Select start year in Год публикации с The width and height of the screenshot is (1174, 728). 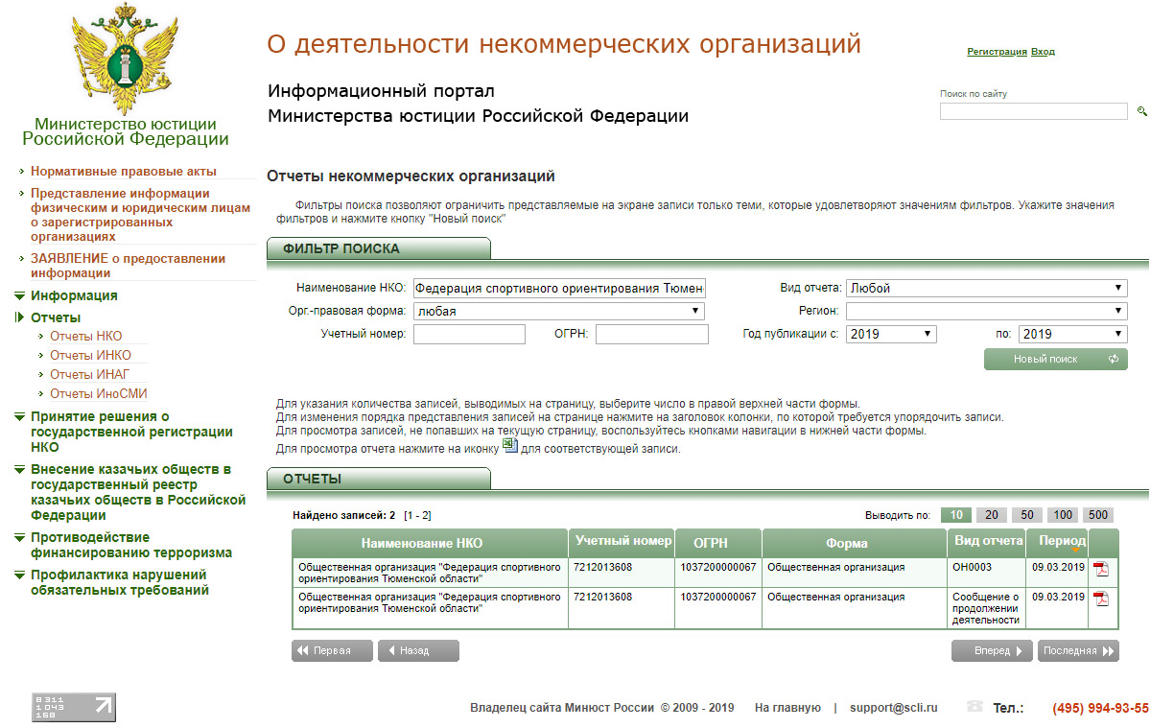pyautogui.click(x=891, y=334)
